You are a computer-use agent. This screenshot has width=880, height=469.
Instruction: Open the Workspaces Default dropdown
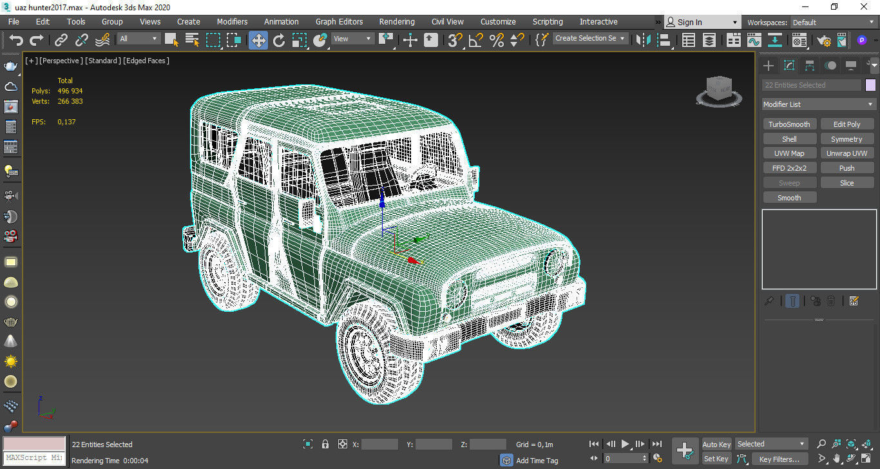click(x=833, y=22)
